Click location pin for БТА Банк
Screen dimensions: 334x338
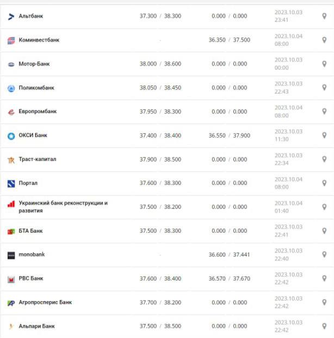click(x=324, y=231)
